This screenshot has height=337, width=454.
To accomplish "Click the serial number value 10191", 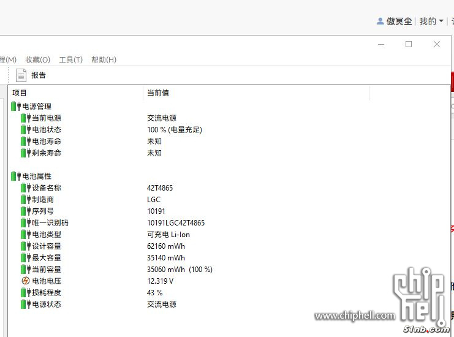I will click(x=156, y=211).
